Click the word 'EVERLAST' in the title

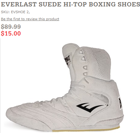tap(19, 4)
